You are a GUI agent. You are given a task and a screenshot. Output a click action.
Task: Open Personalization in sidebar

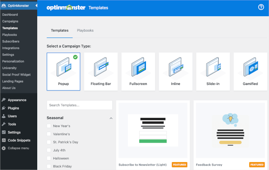[13, 61]
